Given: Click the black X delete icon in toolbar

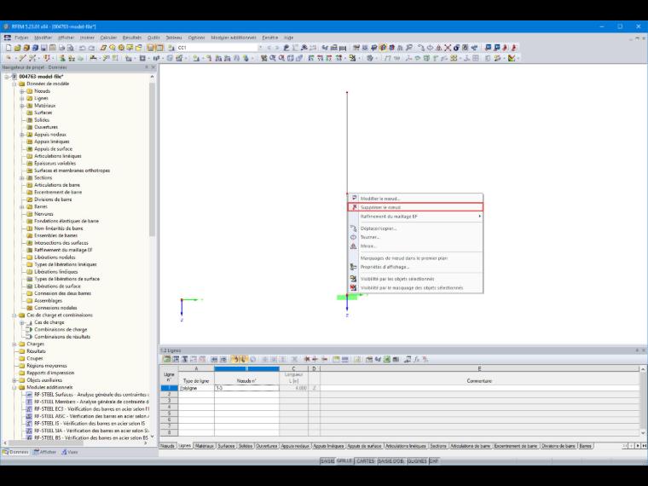Looking at the screenshot, I should click(448, 48).
